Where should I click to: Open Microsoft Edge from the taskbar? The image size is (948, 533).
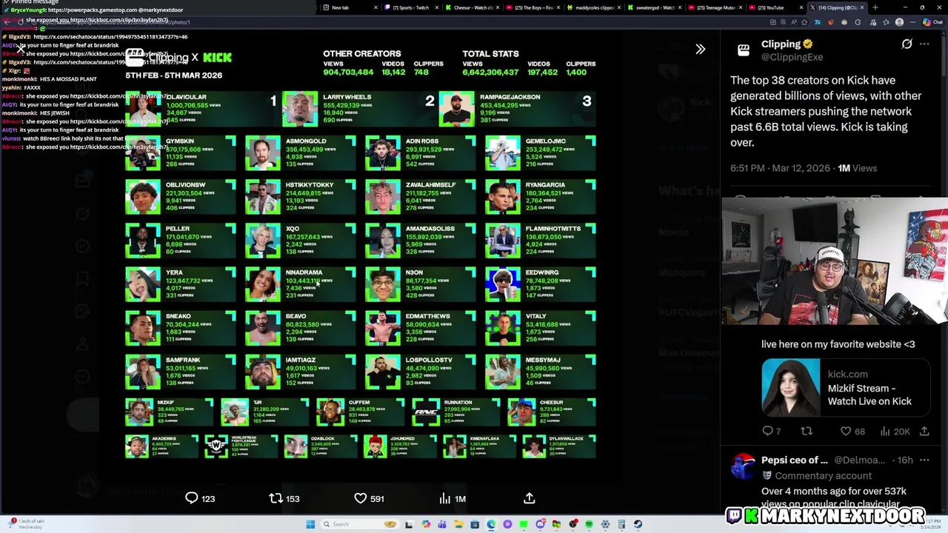(x=491, y=524)
